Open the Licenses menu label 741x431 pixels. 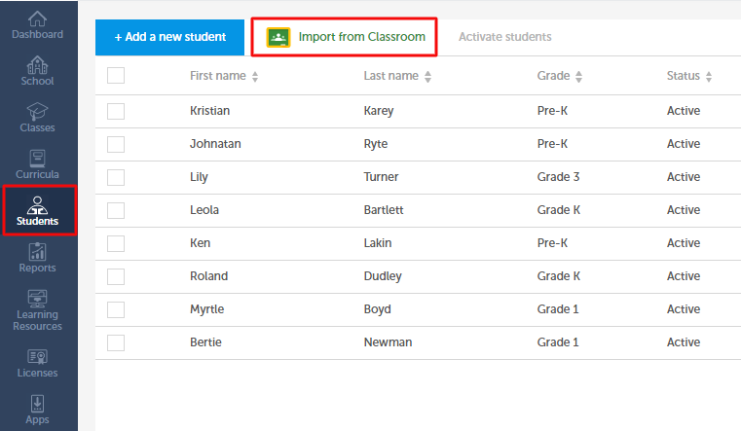click(x=37, y=373)
